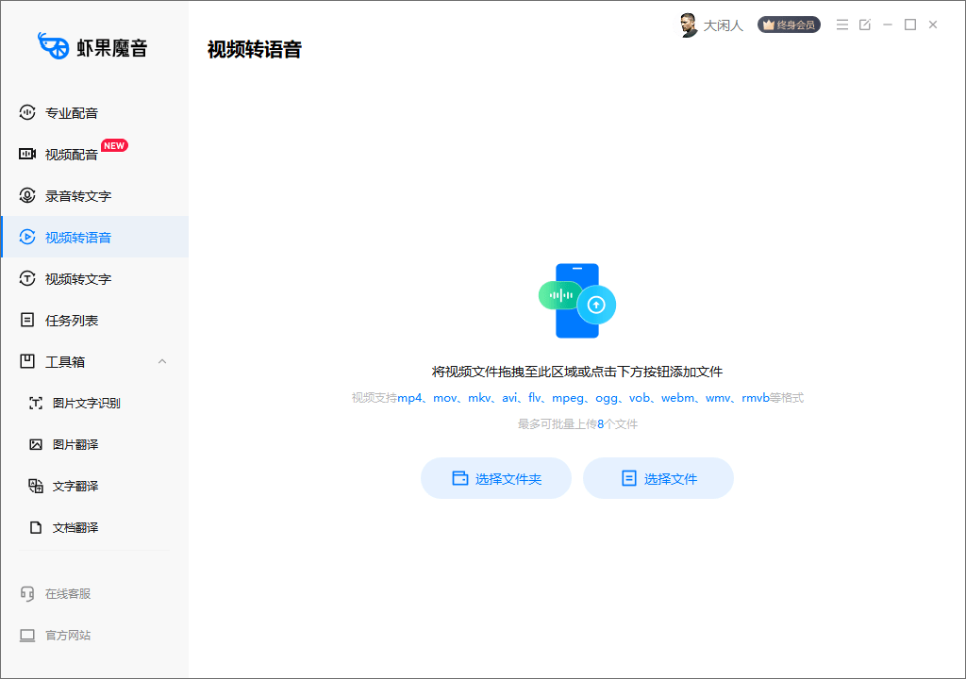
Task: Maximize the application window
Action: click(x=910, y=25)
